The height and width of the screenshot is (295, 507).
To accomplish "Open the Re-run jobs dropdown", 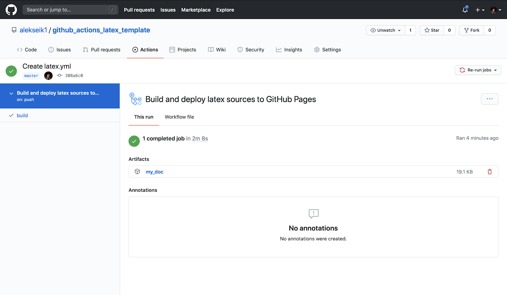I will pos(478,70).
